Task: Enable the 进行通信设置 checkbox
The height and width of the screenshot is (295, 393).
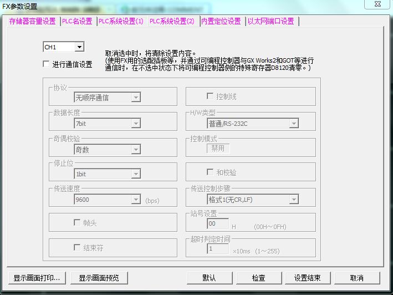Action: pos(47,64)
